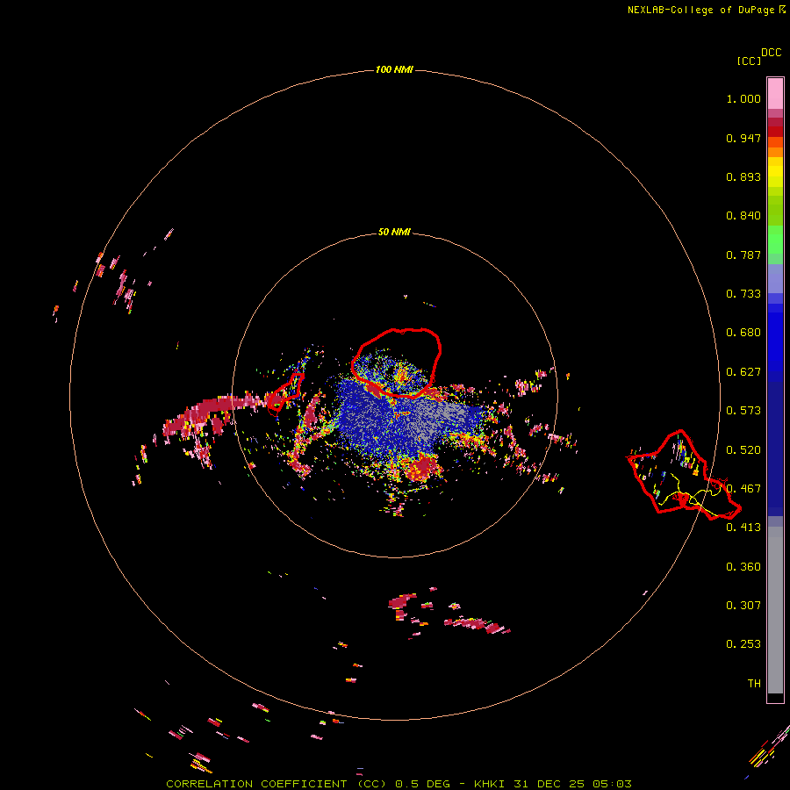
Task: Click the 50 NMI range ring label
Action: [394, 232]
